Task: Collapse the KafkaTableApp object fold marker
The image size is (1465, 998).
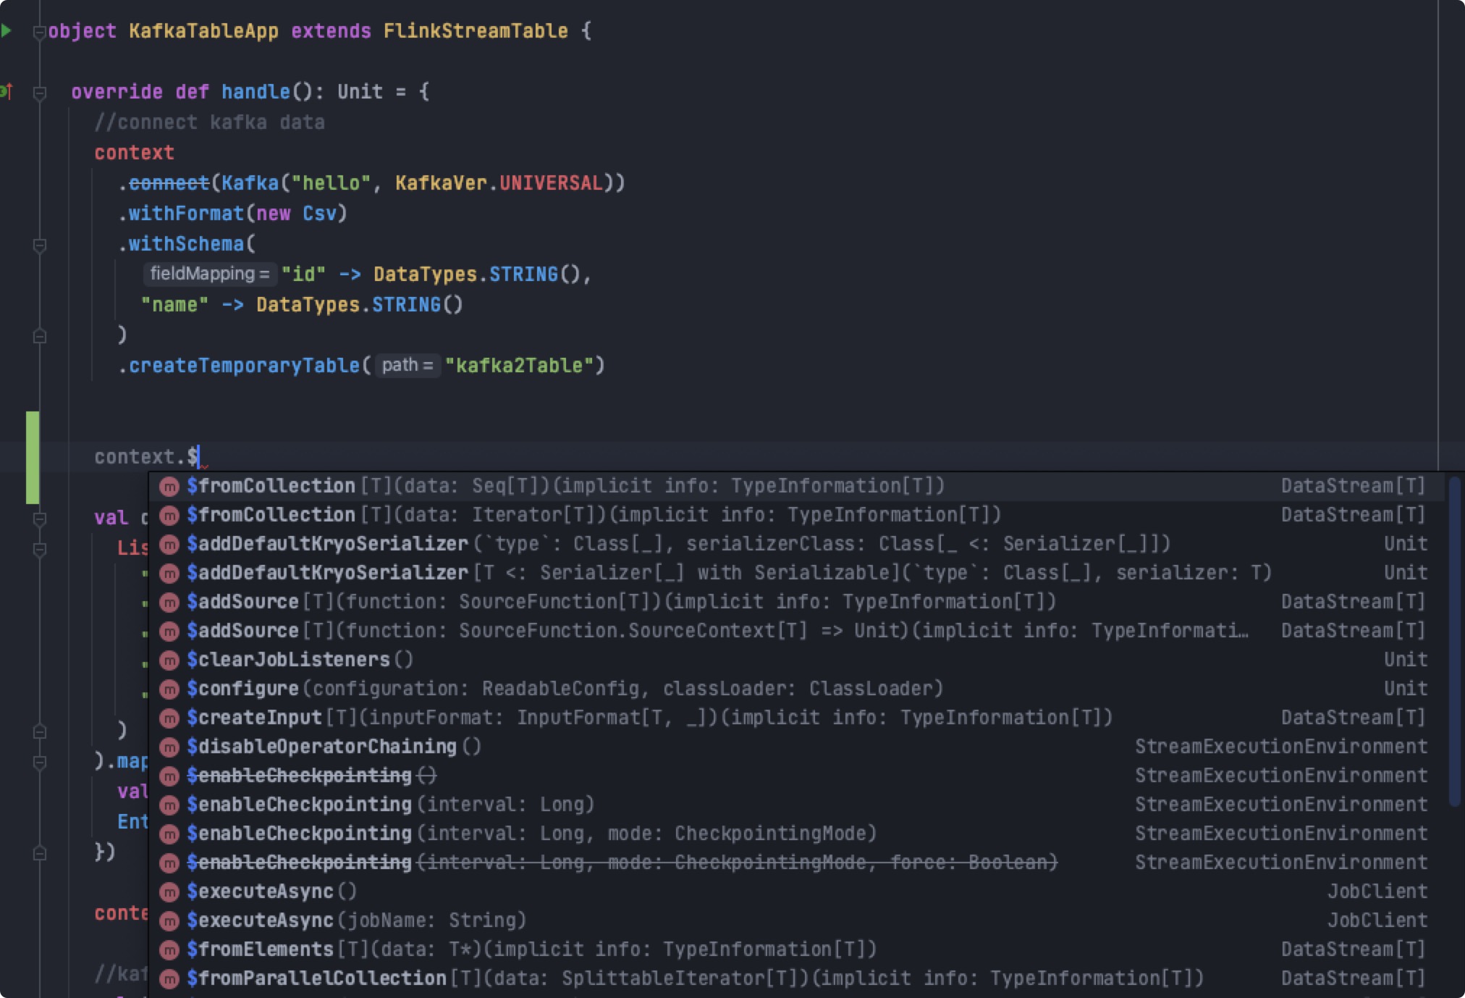Action: coord(40,32)
